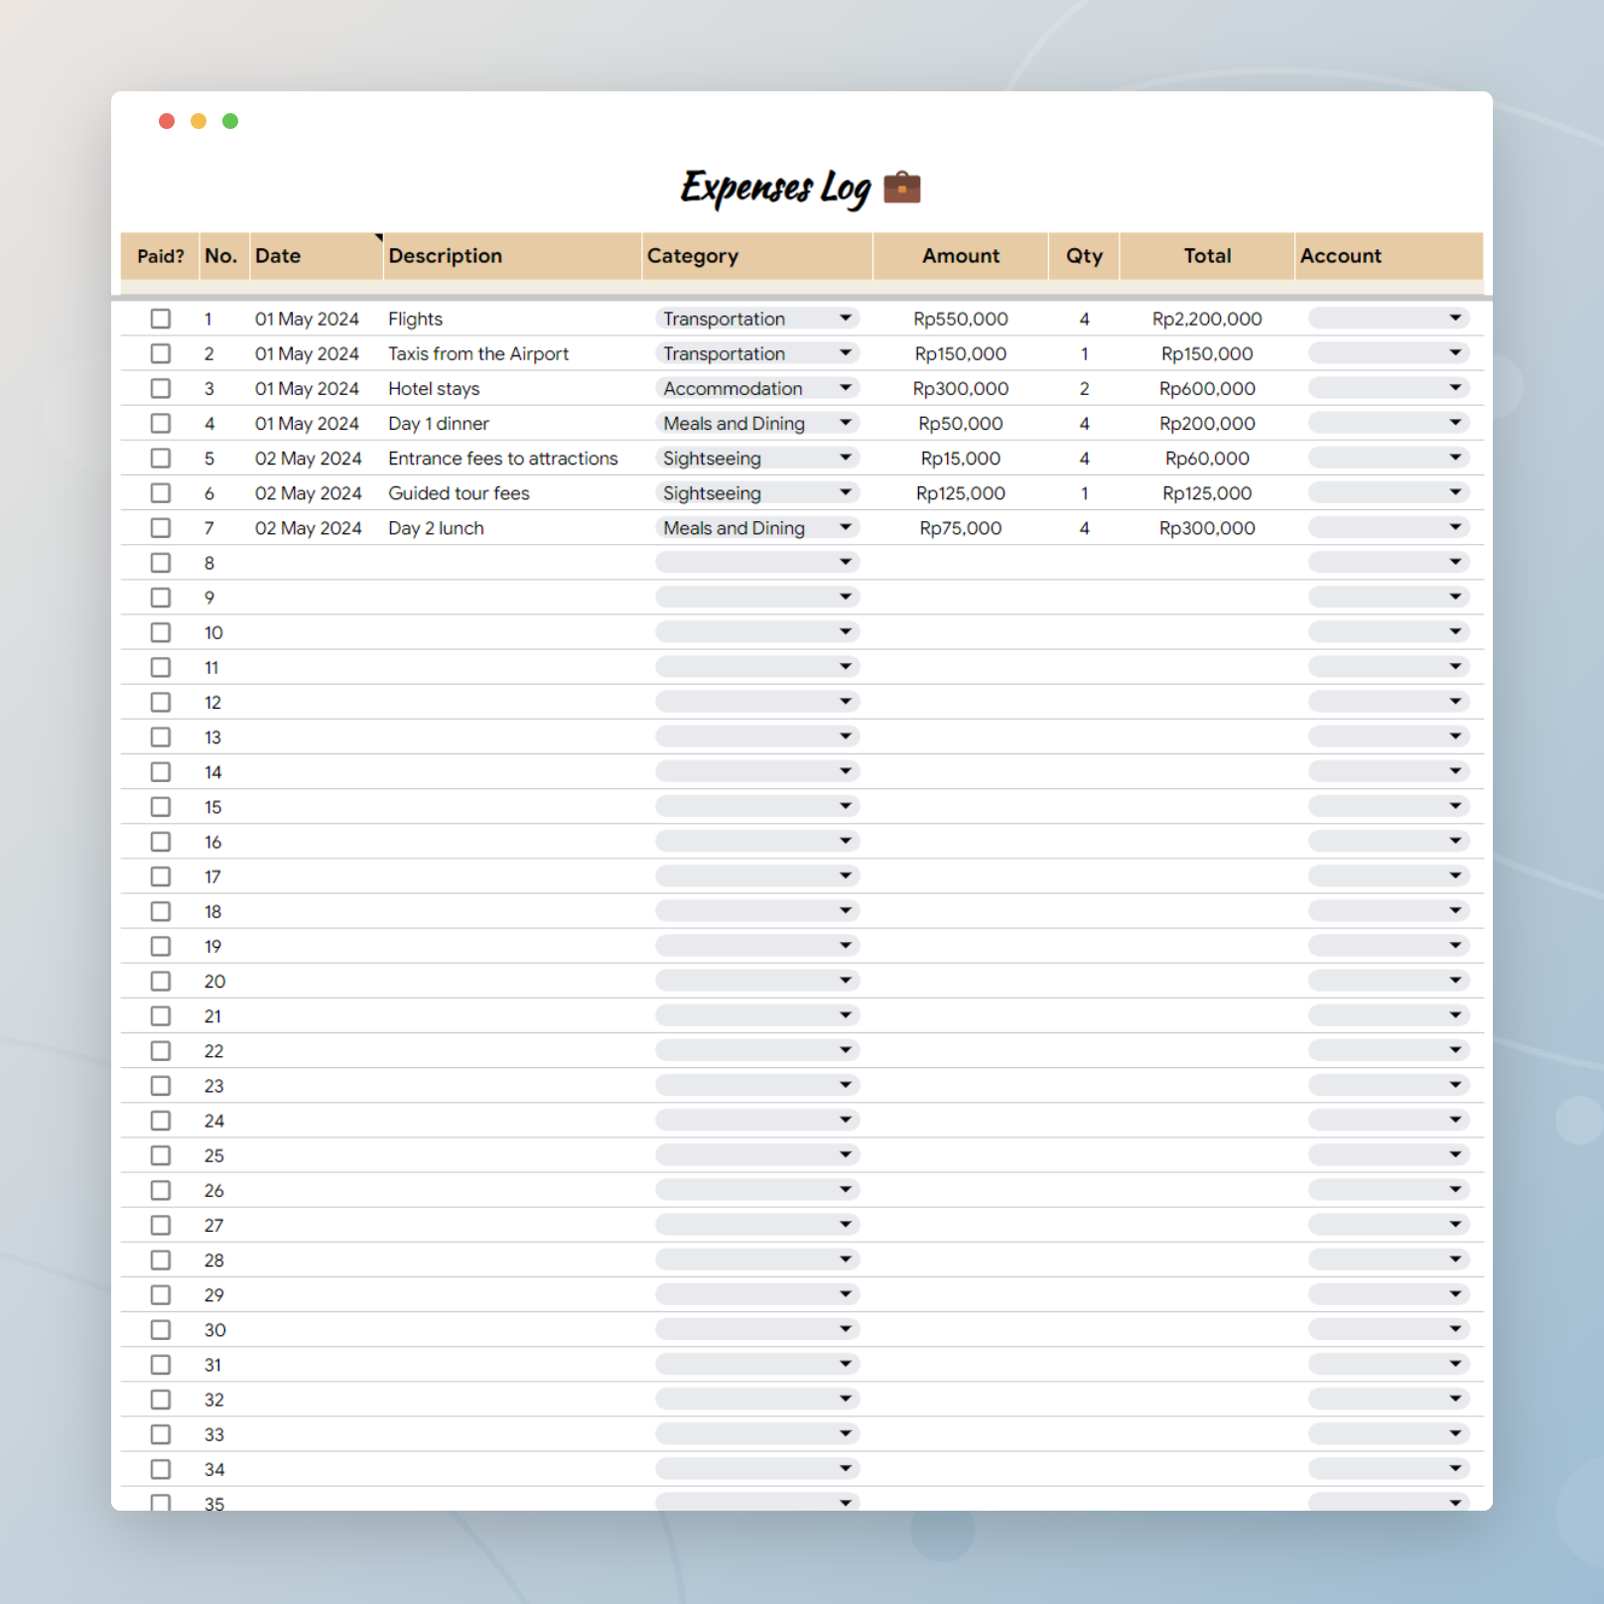
Task: Tick the Paid checkbox in row 20
Action: 161,981
